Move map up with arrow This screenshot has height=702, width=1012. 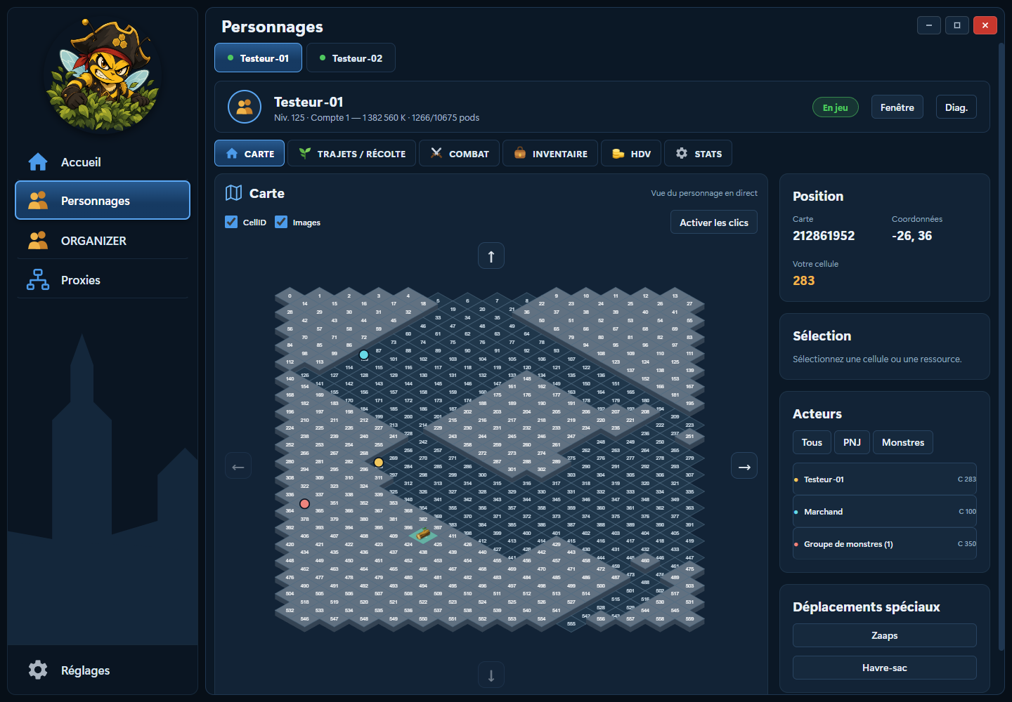point(491,256)
